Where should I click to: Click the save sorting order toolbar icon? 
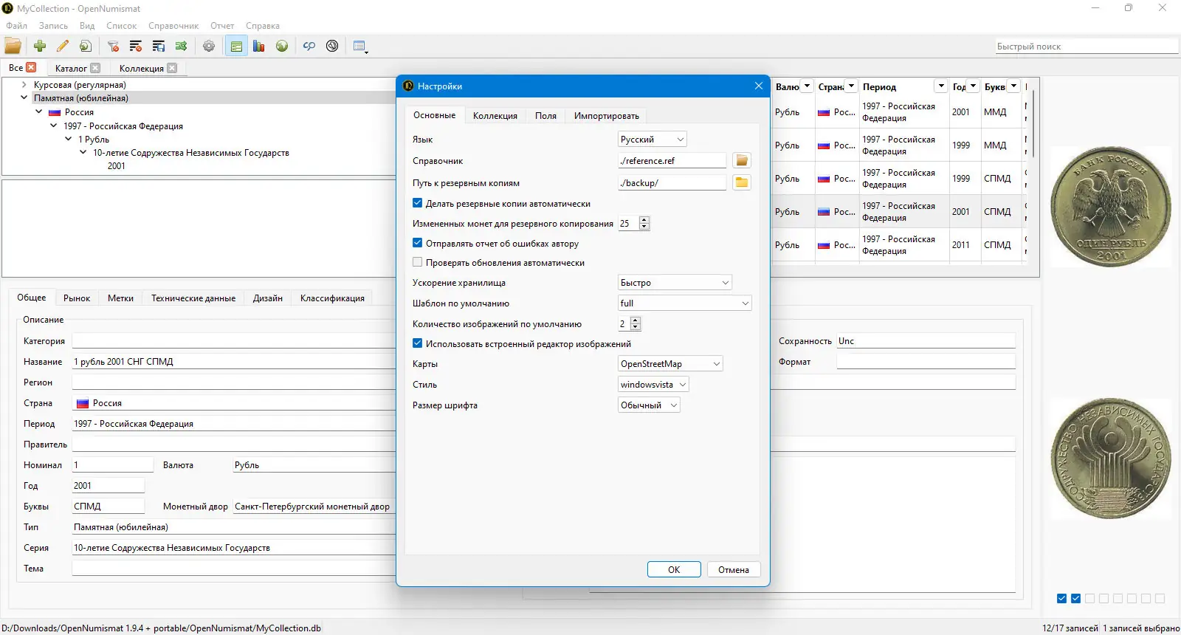tap(159, 46)
